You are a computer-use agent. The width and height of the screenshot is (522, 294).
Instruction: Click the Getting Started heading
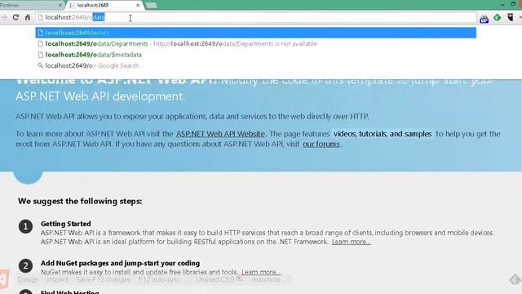click(66, 224)
